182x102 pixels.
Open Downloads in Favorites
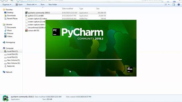pyautogui.click(x=11, y=16)
